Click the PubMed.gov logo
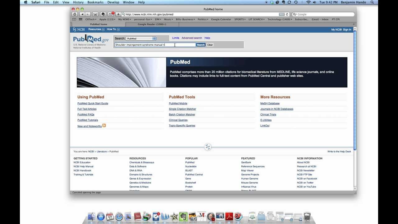 [x=91, y=39]
